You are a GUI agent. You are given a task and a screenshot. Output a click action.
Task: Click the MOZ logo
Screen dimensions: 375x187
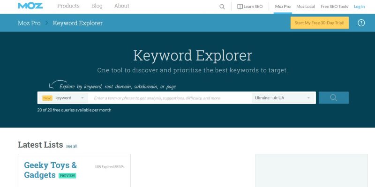30,6
